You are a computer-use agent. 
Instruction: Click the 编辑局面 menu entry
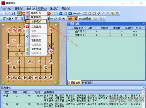point(36,36)
